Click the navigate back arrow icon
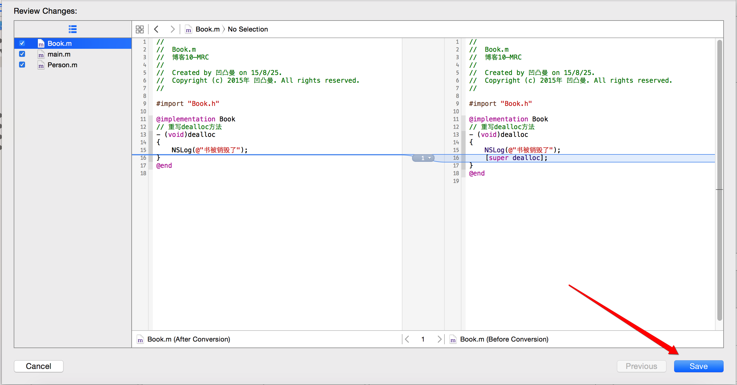The image size is (737, 385). (x=156, y=29)
